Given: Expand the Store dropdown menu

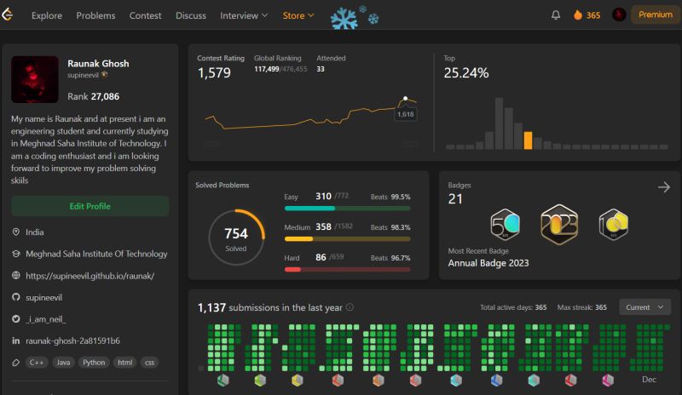Looking at the screenshot, I should click(x=298, y=15).
